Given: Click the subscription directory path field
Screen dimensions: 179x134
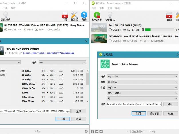Looking at the screenshot, I should click(x=134, y=104).
